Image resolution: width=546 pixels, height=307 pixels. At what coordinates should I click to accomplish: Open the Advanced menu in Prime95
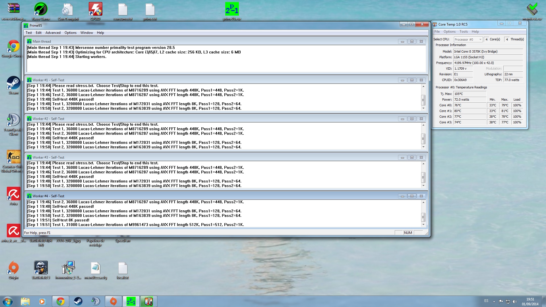[53, 33]
